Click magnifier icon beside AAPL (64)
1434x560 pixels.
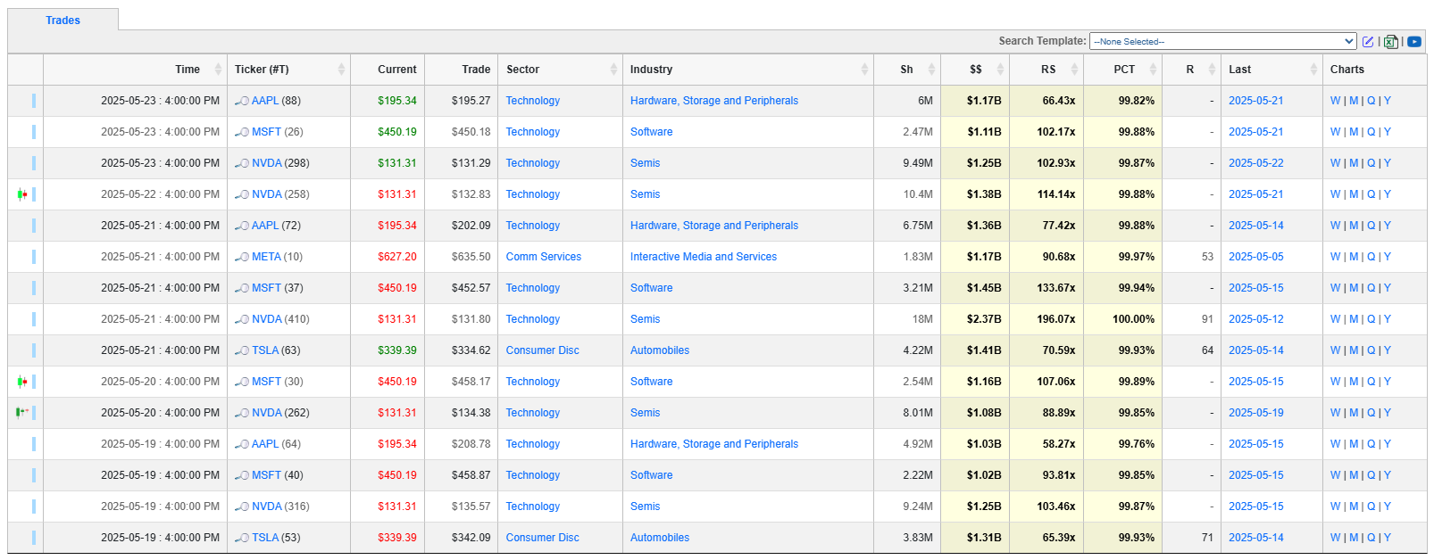242,444
